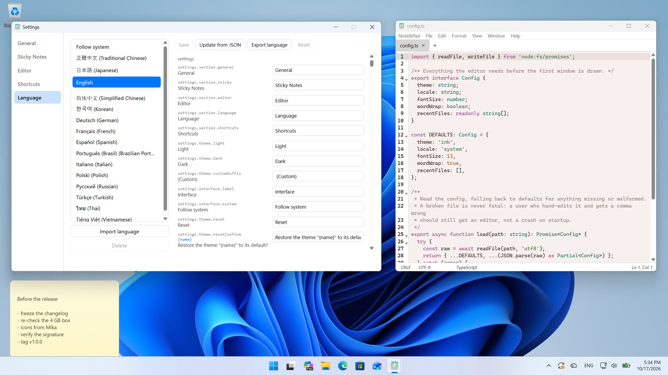Open the Note&Pad menu

coord(409,36)
